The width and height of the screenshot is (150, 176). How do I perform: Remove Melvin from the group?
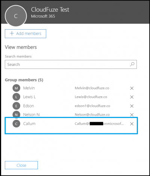pyautogui.click(x=132, y=88)
